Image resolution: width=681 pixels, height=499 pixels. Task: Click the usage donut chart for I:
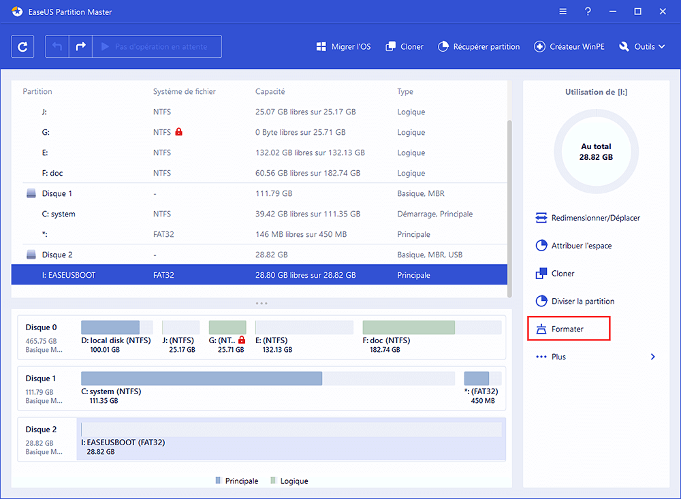click(597, 152)
